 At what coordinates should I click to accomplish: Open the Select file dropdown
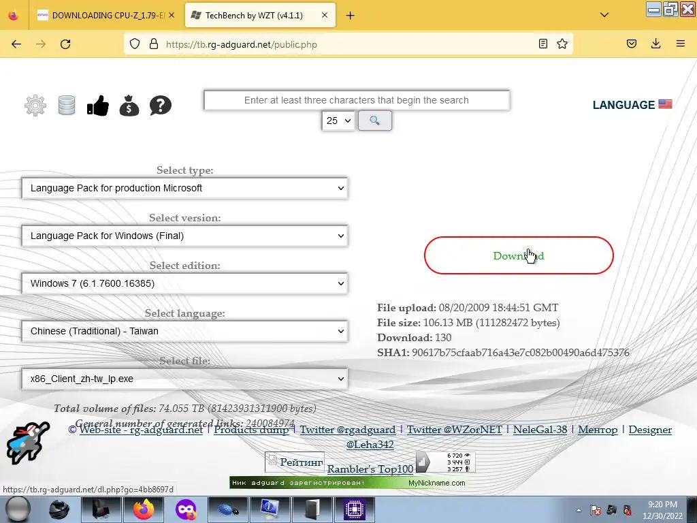point(184,379)
